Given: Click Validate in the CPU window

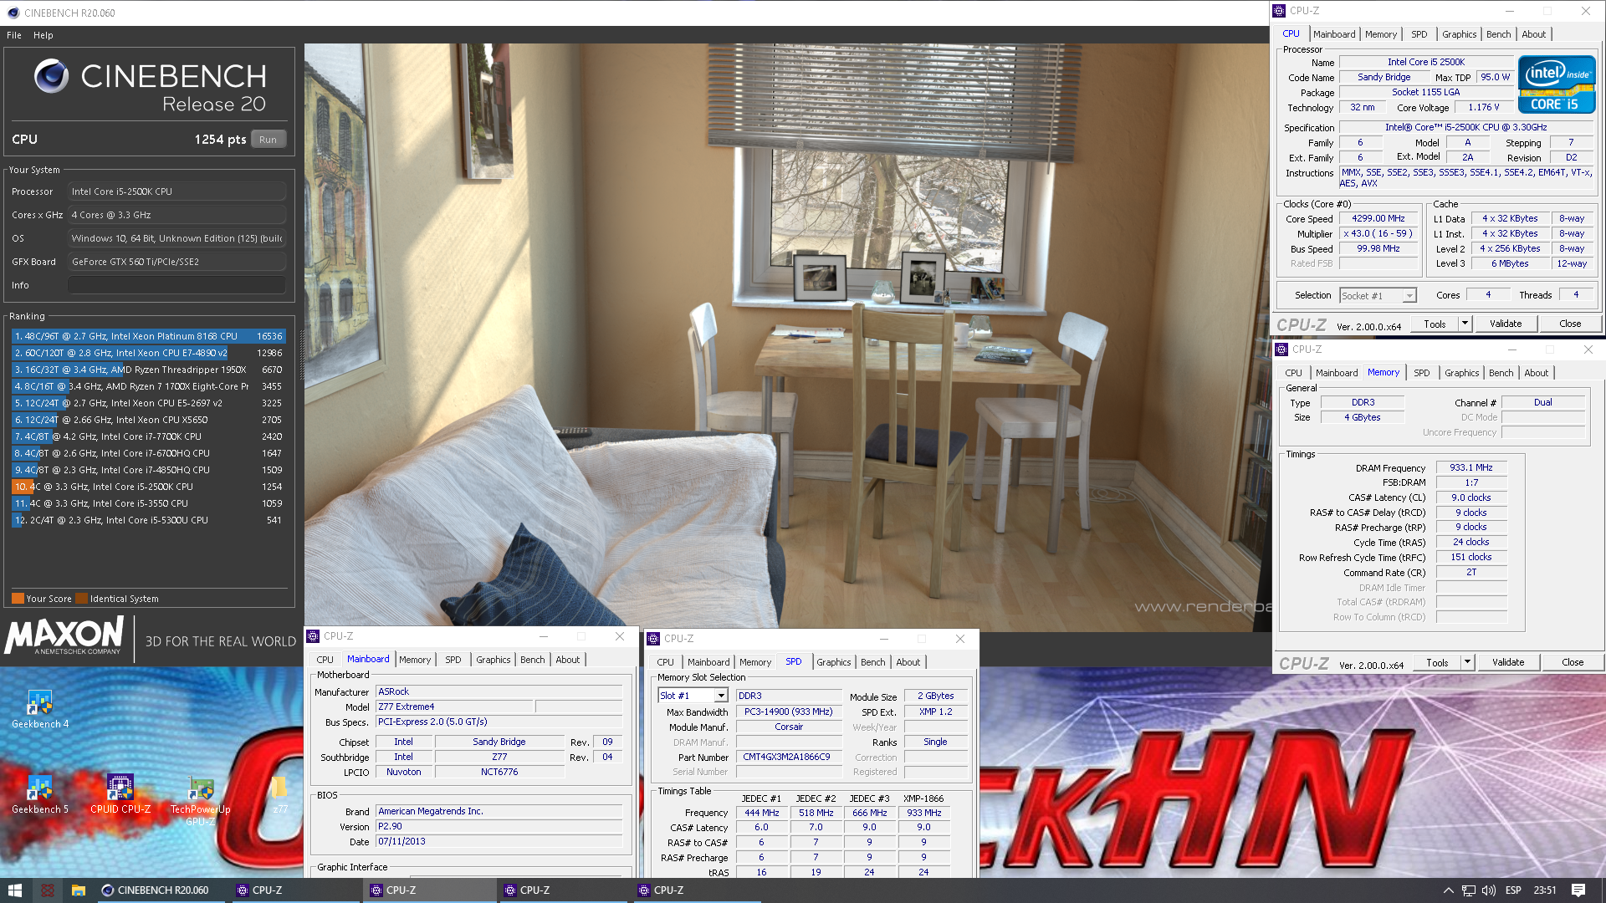Looking at the screenshot, I should [x=1506, y=324].
